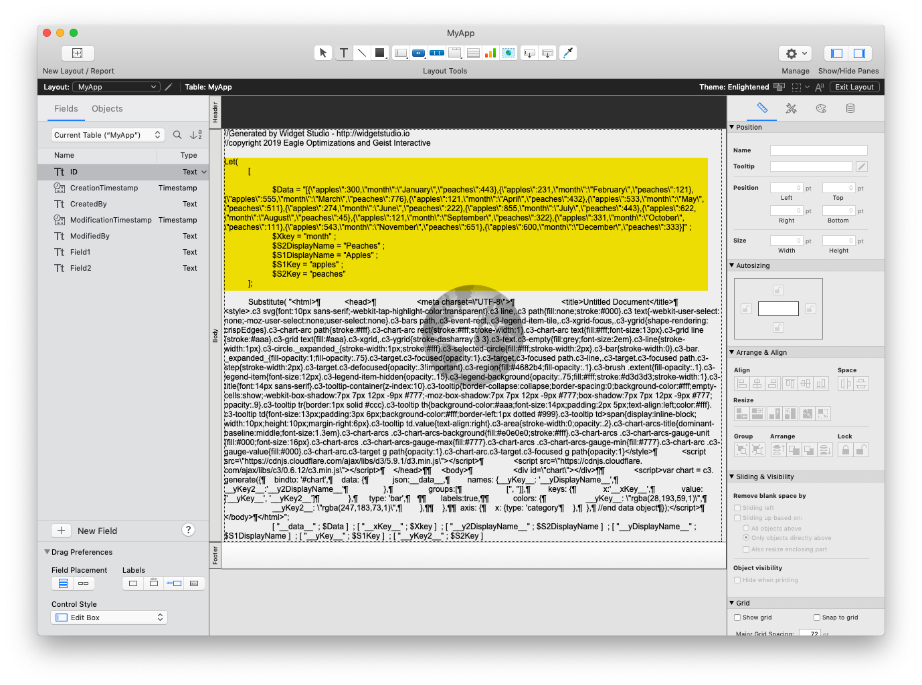Screen dimensions: 922x685
Task: Toggle the right inspector pane
Action: (860, 53)
